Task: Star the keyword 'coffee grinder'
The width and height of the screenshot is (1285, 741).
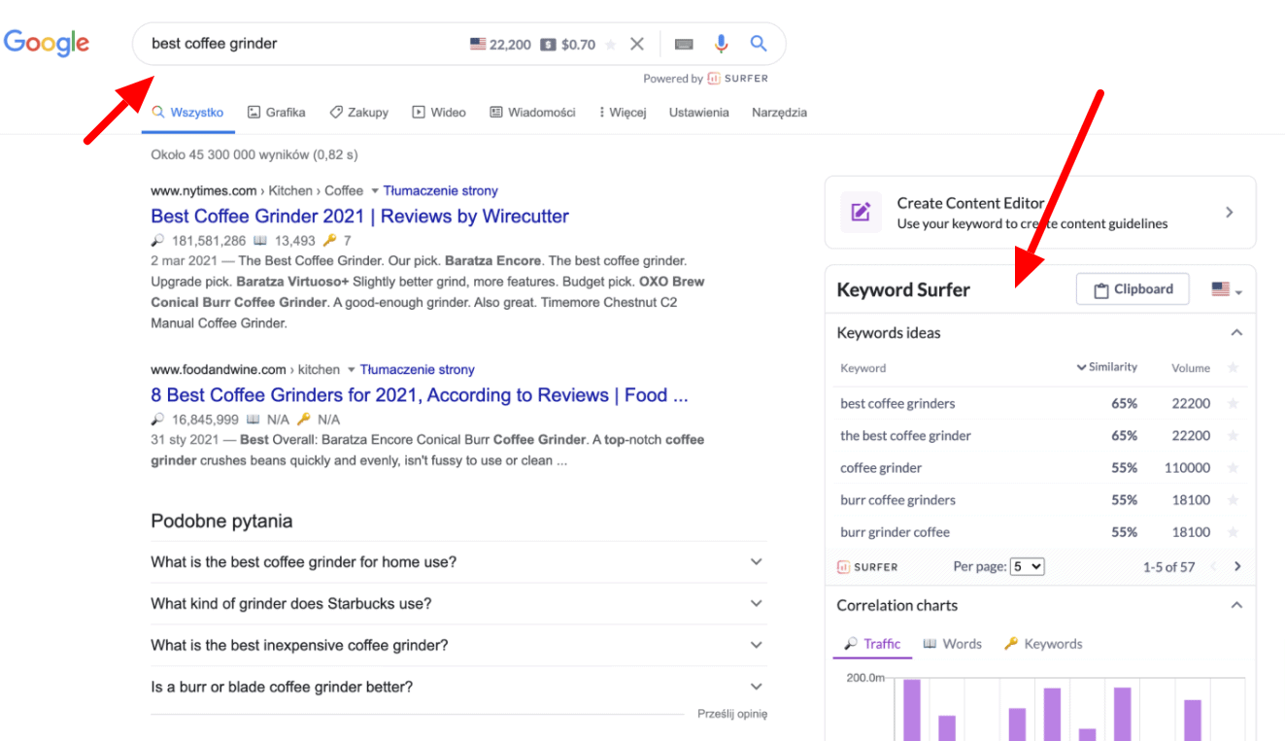Action: point(1234,467)
